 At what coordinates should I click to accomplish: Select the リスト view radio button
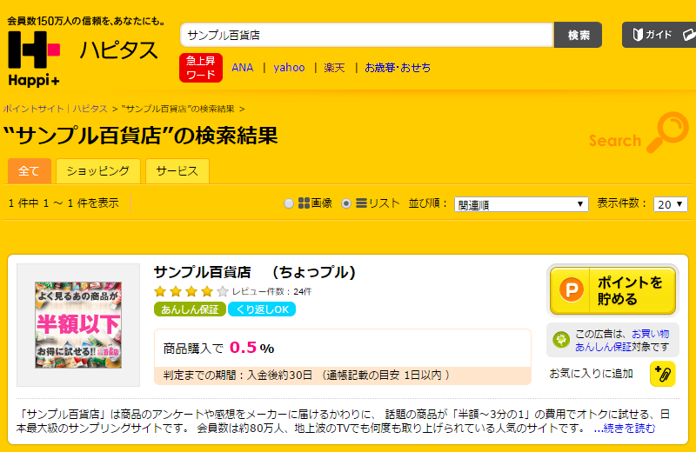346,203
